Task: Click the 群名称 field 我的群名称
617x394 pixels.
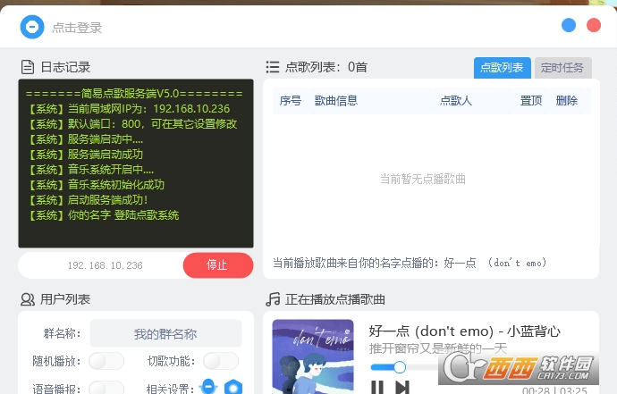Action: pos(165,333)
